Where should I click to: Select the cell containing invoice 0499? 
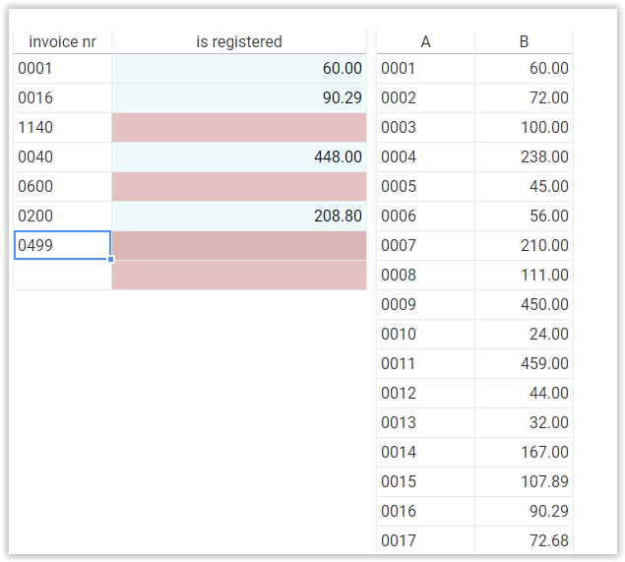tap(62, 245)
